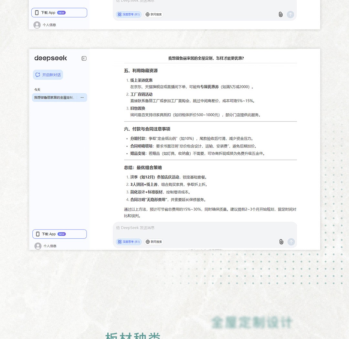Start a new chat with 开启新对话

point(48,75)
